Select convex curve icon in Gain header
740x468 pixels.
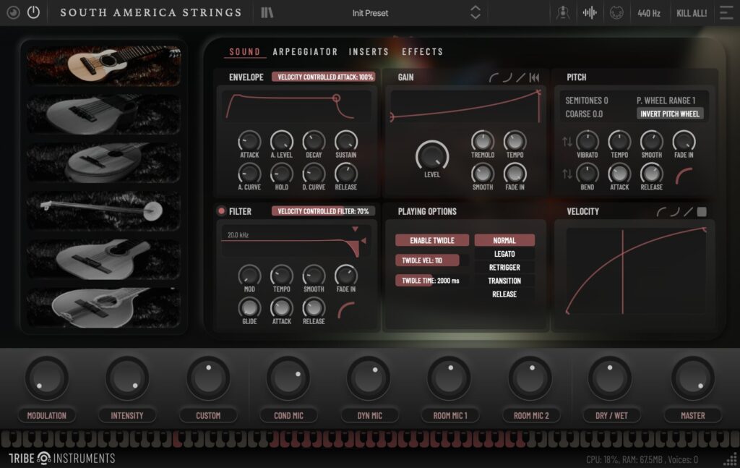(494, 77)
